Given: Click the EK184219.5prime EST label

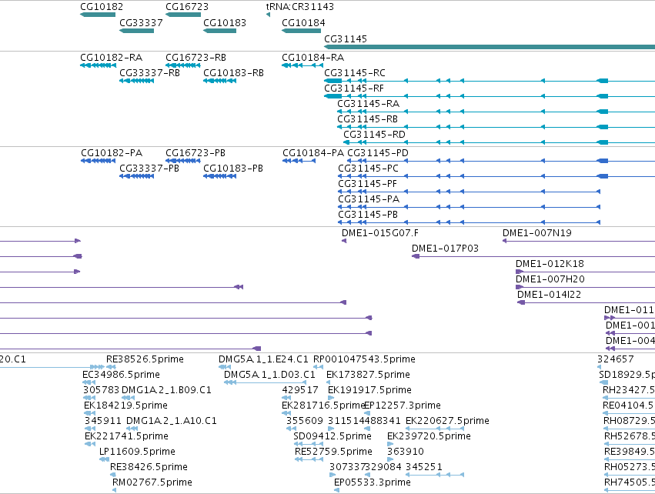Looking at the screenshot, I should pyautogui.click(x=125, y=406).
